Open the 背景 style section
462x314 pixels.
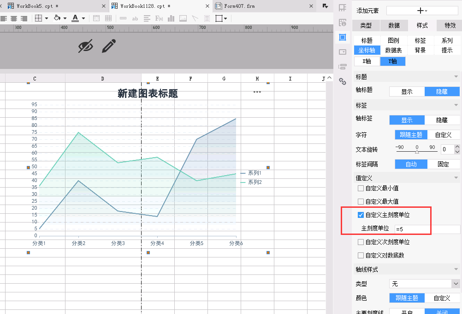click(x=420, y=50)
